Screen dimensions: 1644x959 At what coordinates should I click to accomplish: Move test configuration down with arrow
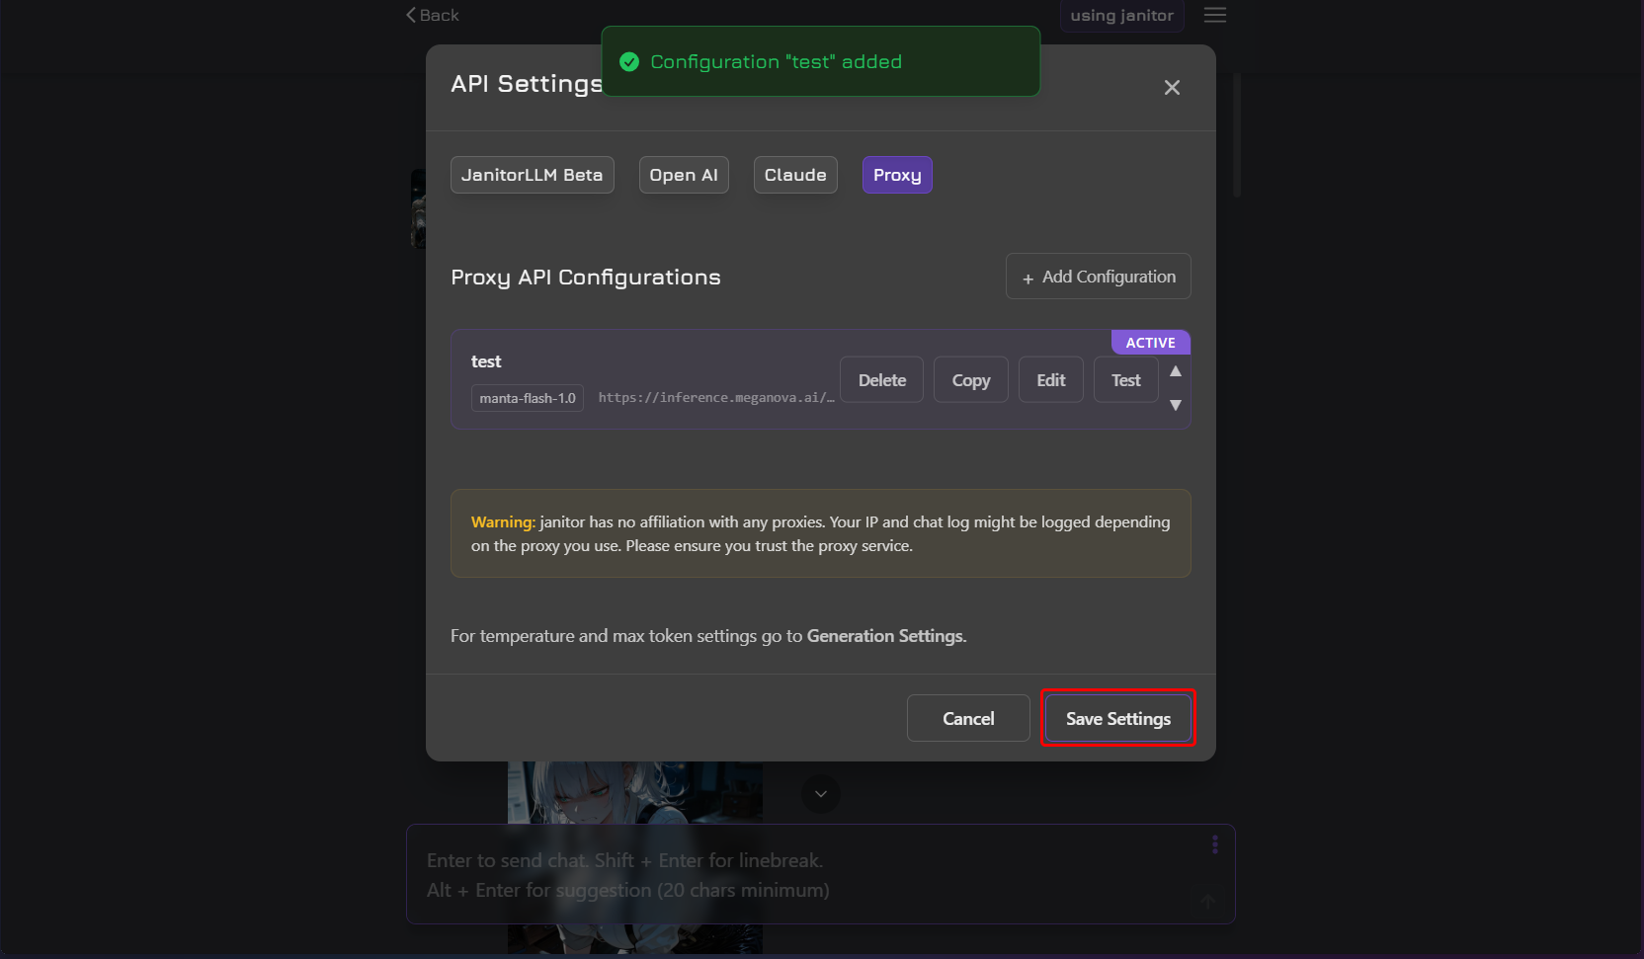coord(1176,405)
